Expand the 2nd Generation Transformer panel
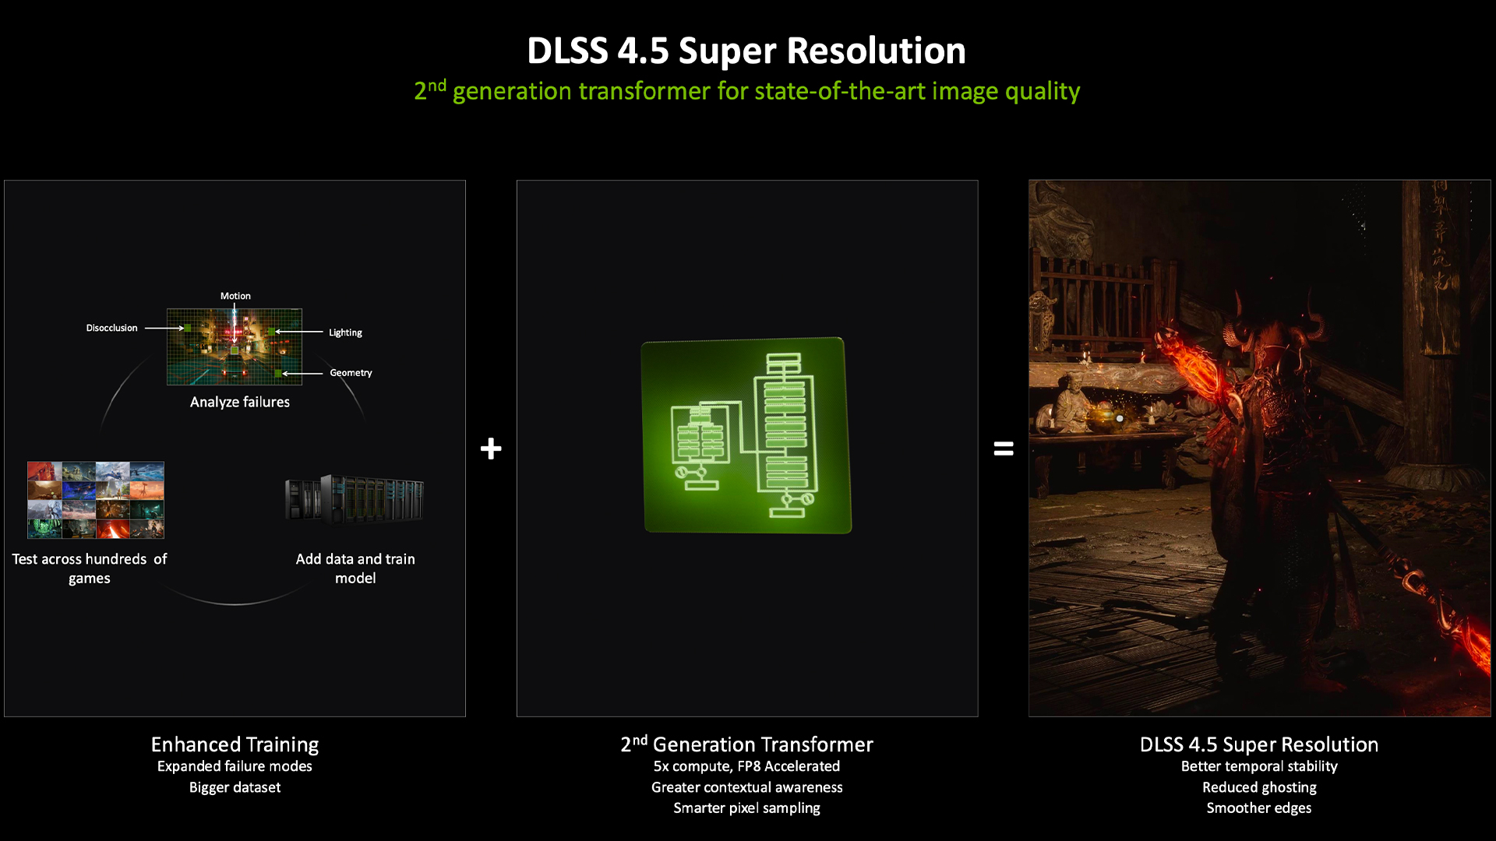Image resolution: width=1496 pixels, height=841 pixels. click(x=746, y=449)
